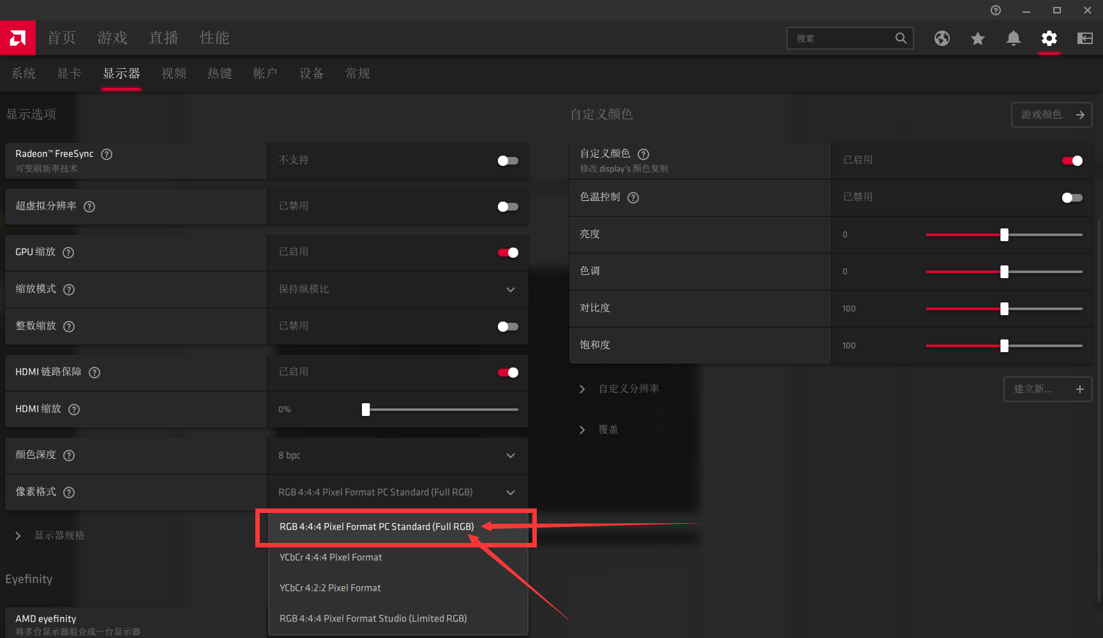Adjust 亮度 slider handle

(1005, 235)
